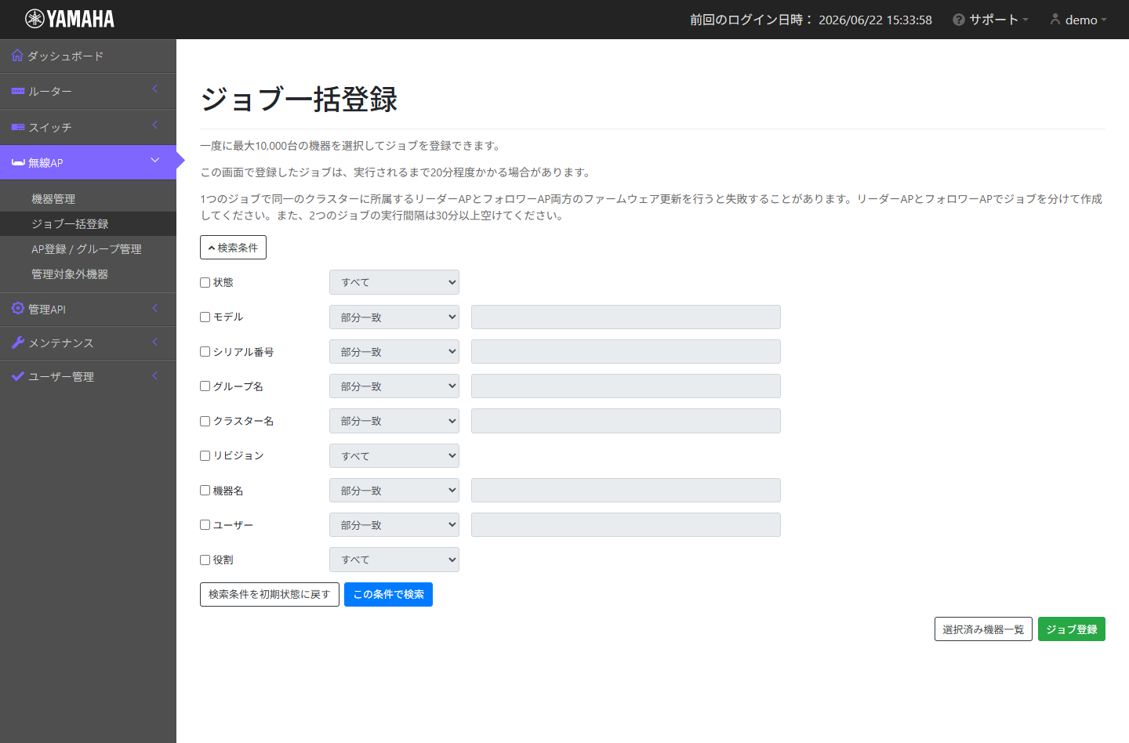Click the クラスター名 text input field
This screenshot has height=743, width=1129.
[x=626, y=421]
